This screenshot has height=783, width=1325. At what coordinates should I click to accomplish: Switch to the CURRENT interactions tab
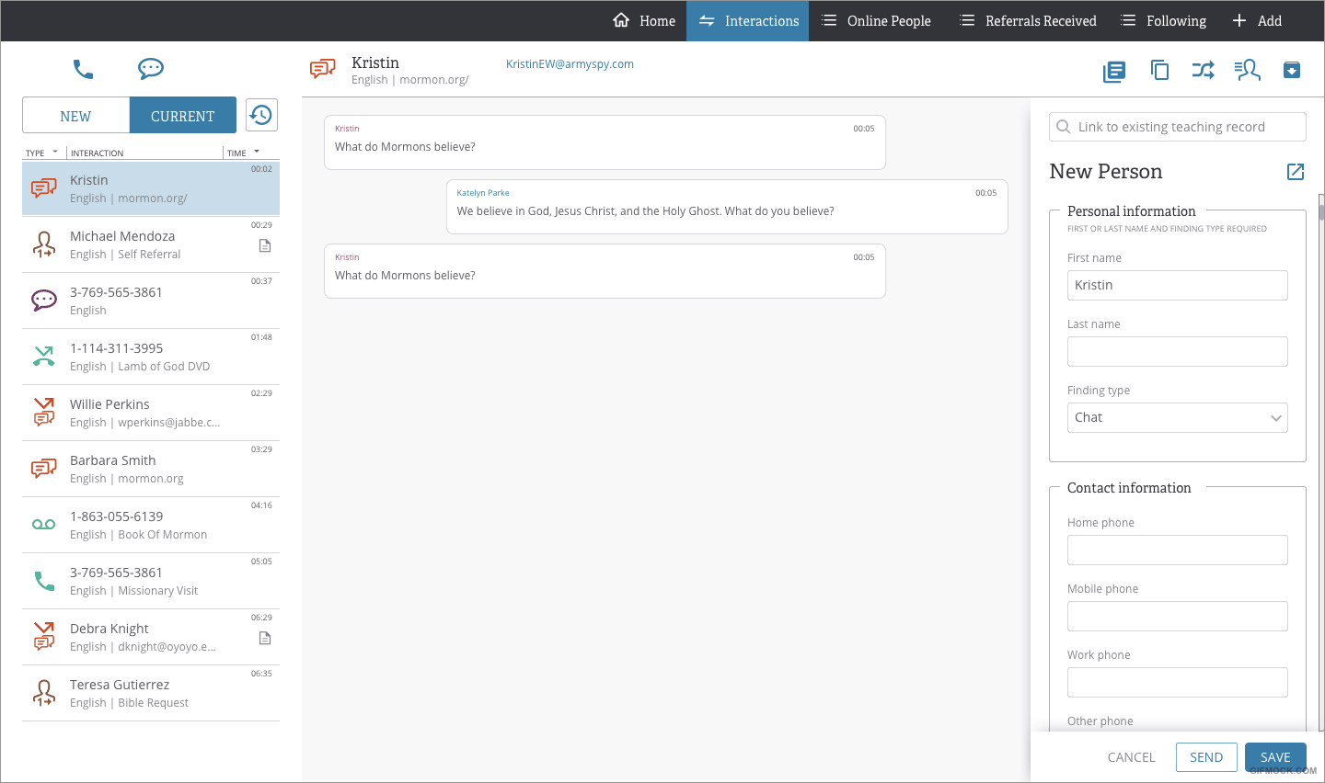coord(183,116)
